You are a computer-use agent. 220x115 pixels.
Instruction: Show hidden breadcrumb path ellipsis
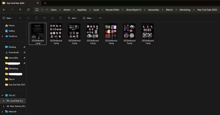[47, 10]
